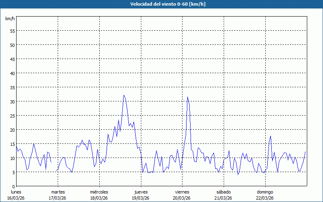Click the date 16/03/26 under lunes

(16, 198)
